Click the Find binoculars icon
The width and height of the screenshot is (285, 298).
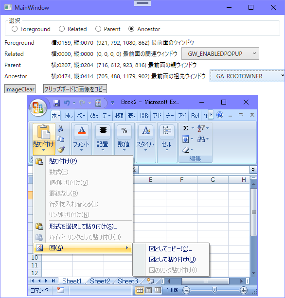(x=201, y=139)
